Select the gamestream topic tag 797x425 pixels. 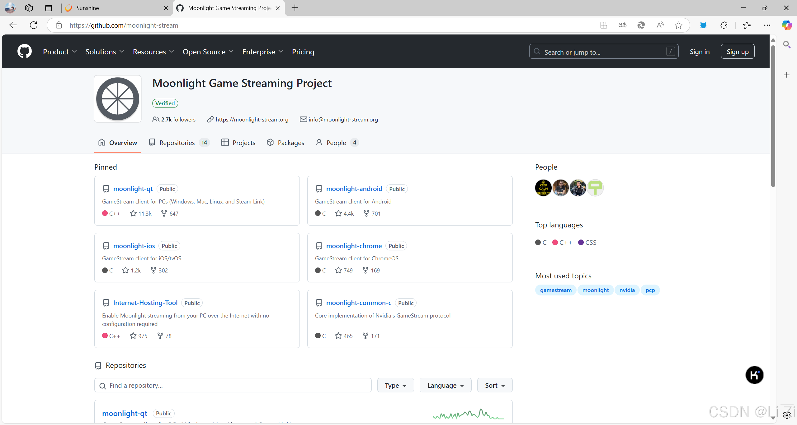coord(556,290)
